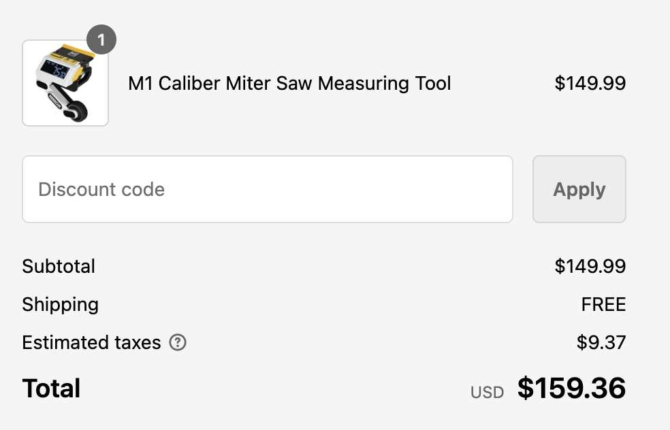This screenshot has height=430, width=670.
Task: Click the Shipping label
Action: (x=60, y=304)
